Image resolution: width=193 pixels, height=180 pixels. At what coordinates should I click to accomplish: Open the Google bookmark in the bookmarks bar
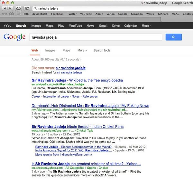pos(123,14)
